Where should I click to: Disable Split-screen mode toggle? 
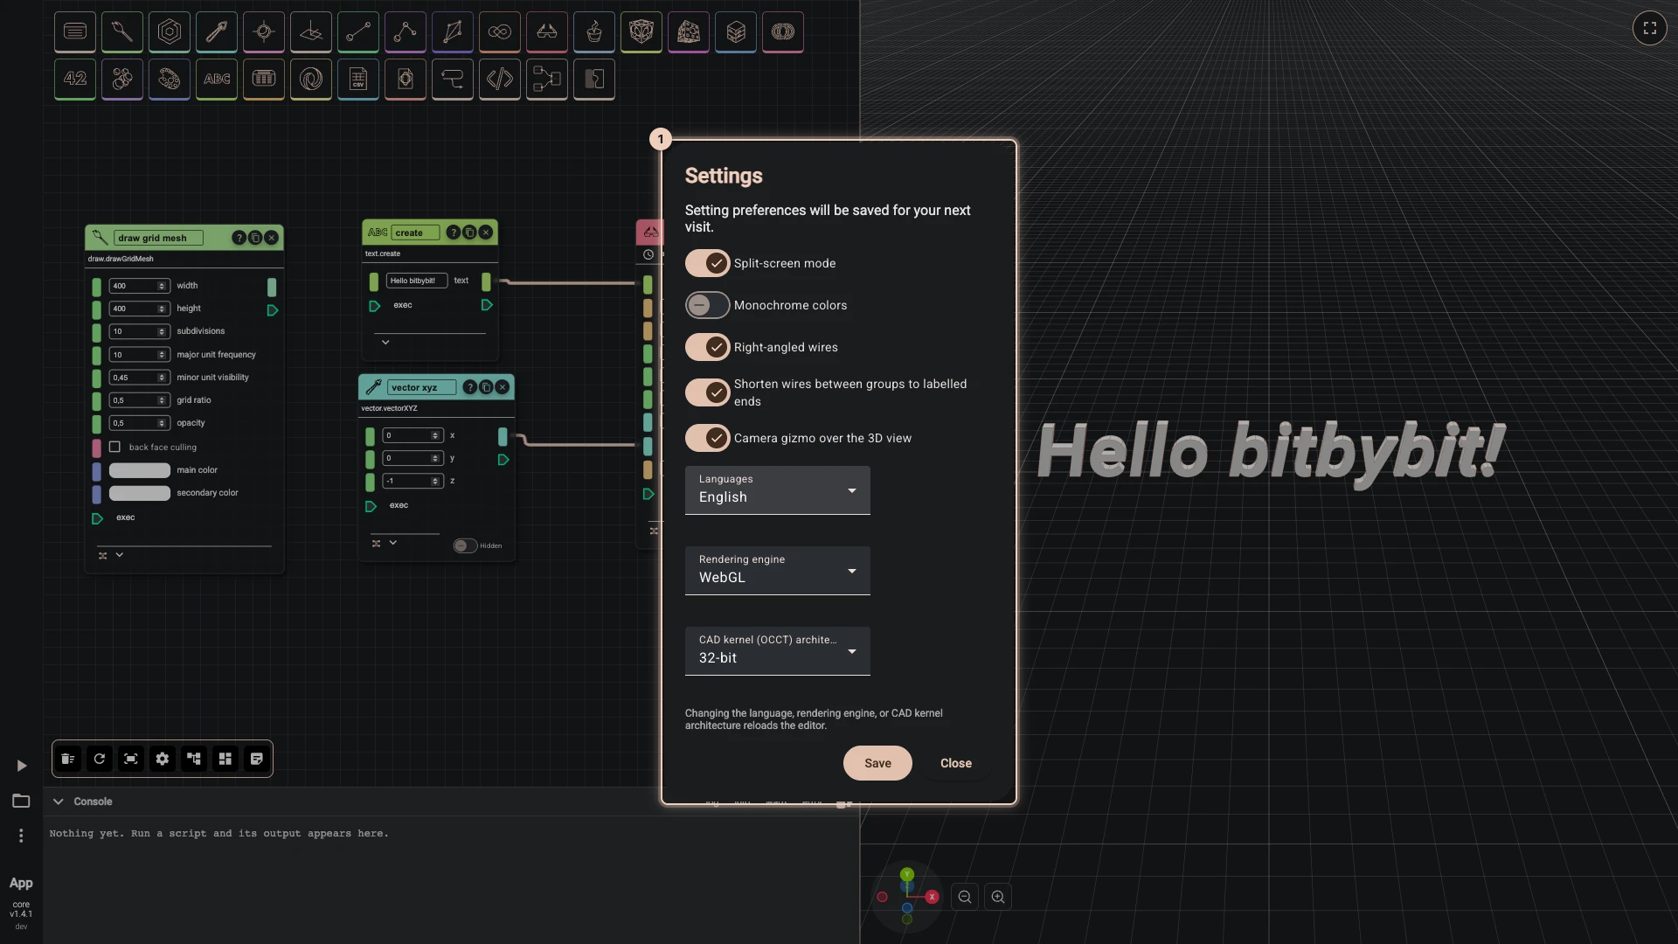coord(707,263)
